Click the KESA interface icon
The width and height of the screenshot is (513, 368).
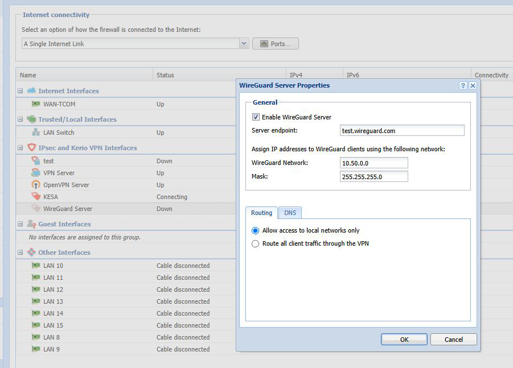[36, 196]
